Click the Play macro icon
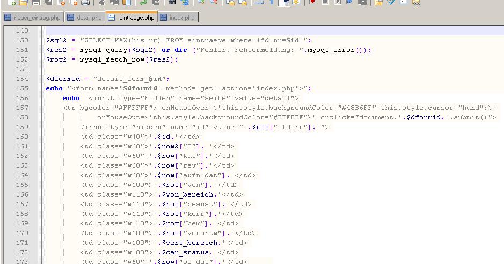 [x=337, y=3]
